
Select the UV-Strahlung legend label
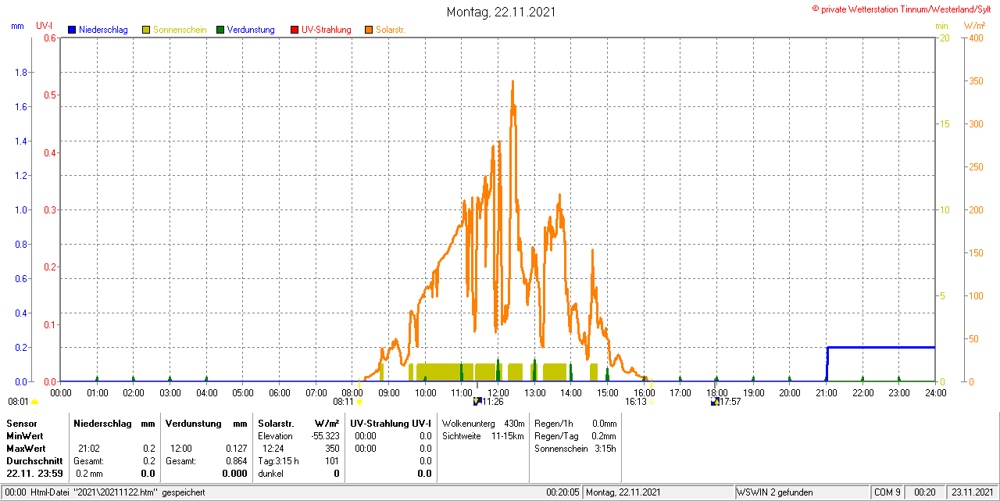tap(327, 30)
